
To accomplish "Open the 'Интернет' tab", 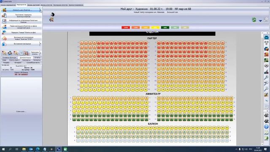I will 18,62.
